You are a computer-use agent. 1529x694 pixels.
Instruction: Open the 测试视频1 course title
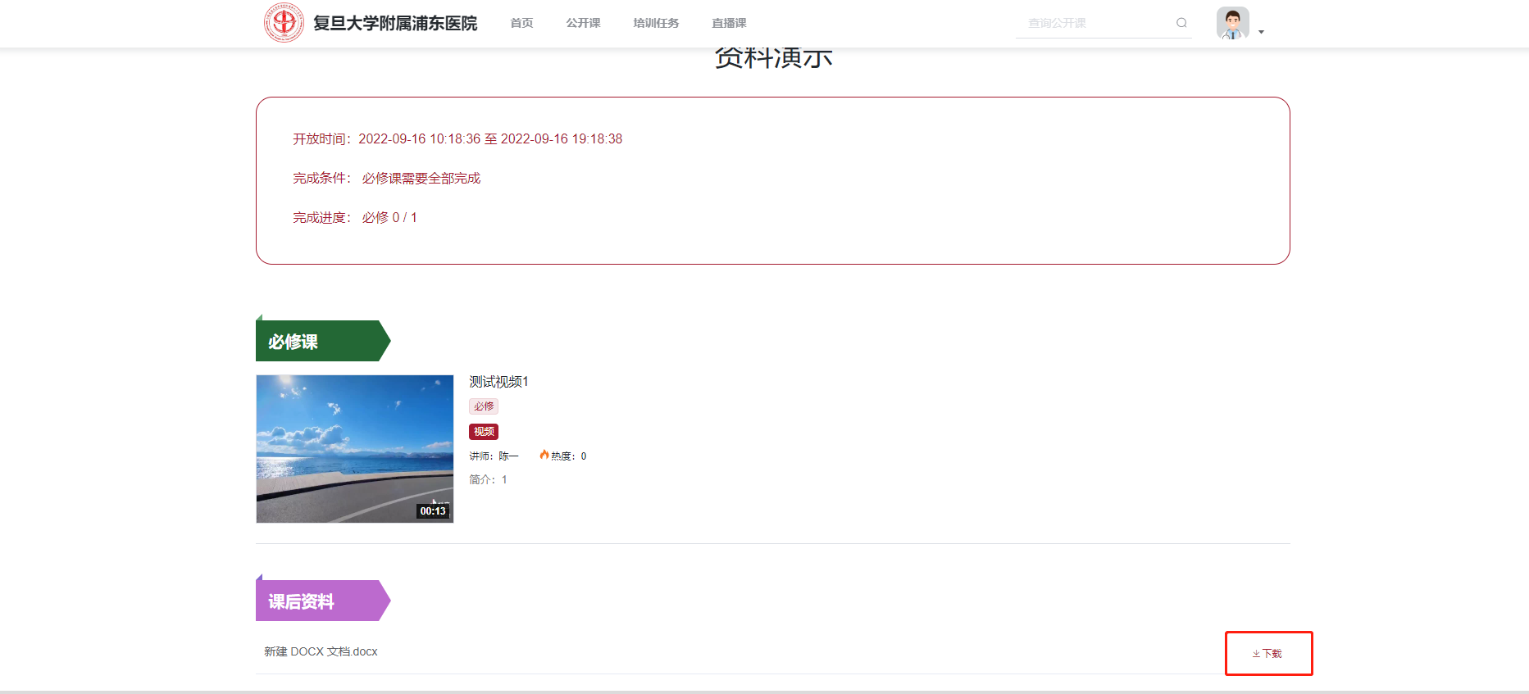click(498, 382)
